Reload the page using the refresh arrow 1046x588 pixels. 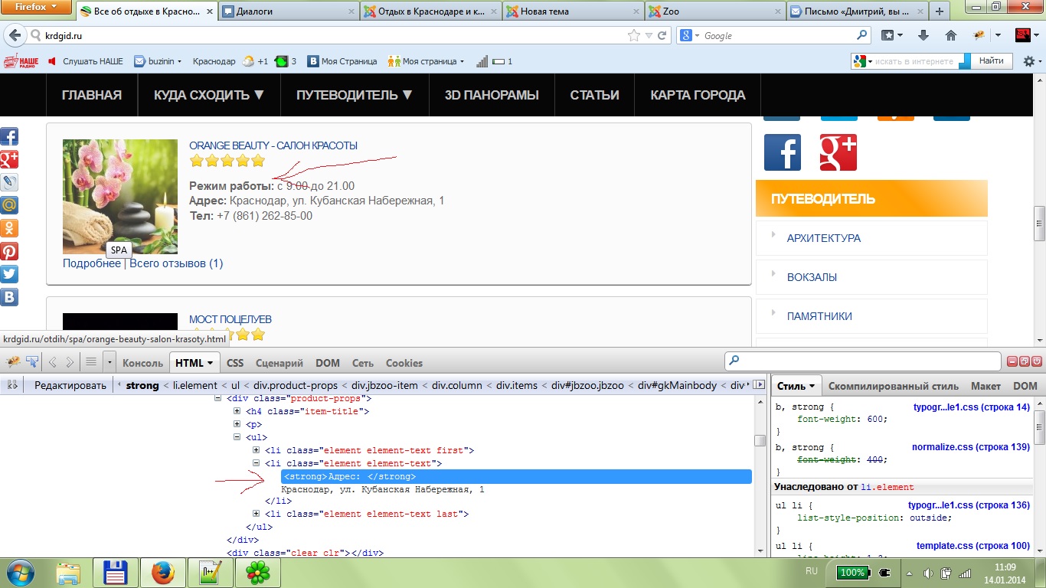coord(662,35)
